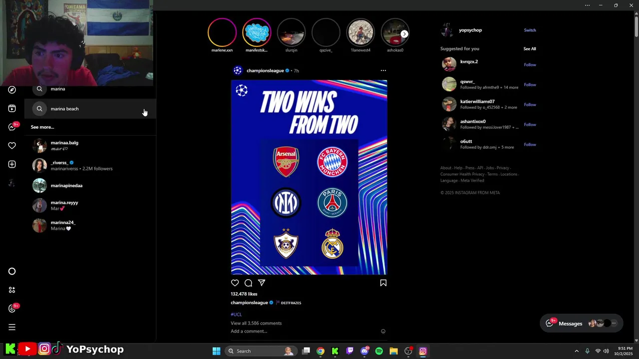
Task: Share the post with the paper plane icon
Action: click(262, 283)
